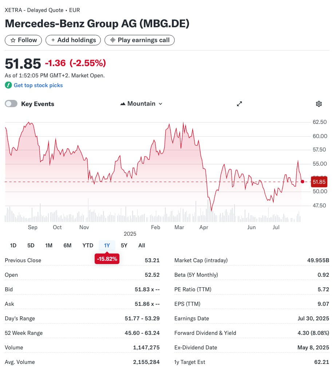Viewport: 336px width, 373px height.
Task: Click the -1.36 price change figure
Action: (x=55, y=63)
